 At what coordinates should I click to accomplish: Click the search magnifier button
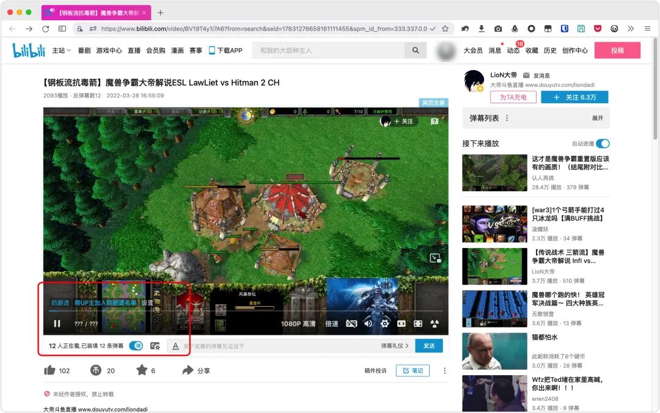416,51
